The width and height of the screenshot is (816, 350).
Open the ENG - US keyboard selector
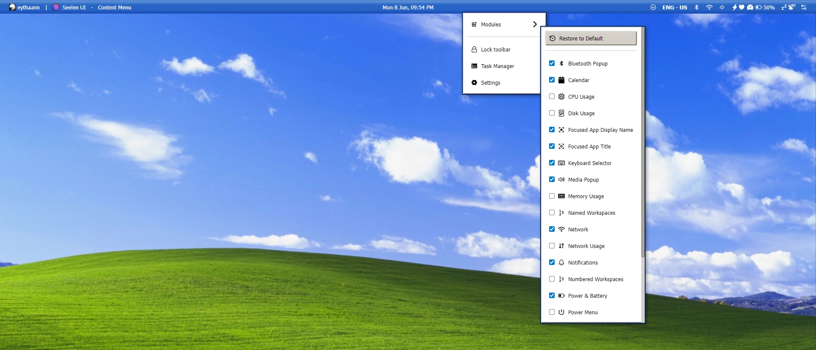pos(674,7)
